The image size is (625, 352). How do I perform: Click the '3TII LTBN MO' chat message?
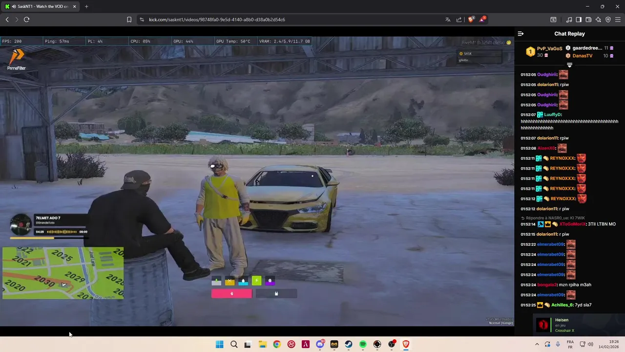click(602, 224)
